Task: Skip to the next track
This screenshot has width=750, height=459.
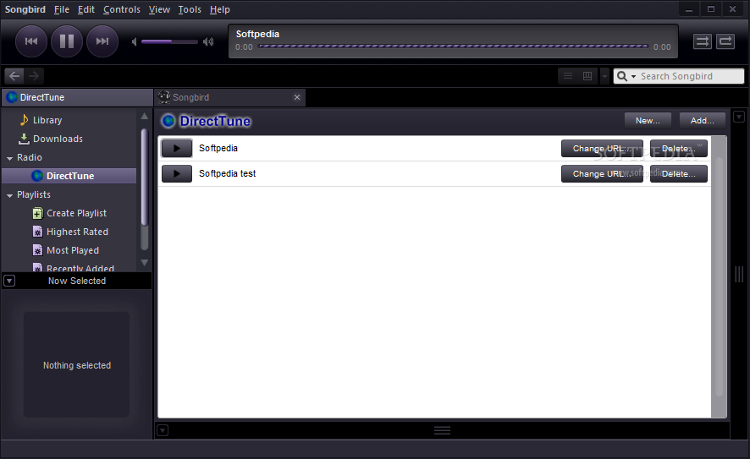Action: click(x=102, y=41)
